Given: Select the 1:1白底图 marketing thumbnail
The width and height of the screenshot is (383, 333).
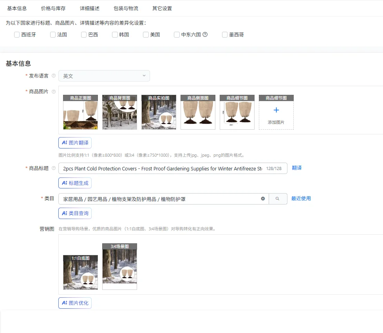Looking at the screenshot, I should 80,272.
